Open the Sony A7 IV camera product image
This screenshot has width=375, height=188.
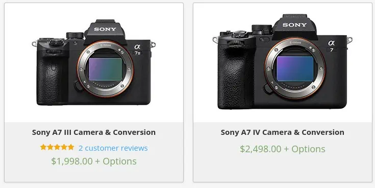pyautogui.click(x=283, y=62)
